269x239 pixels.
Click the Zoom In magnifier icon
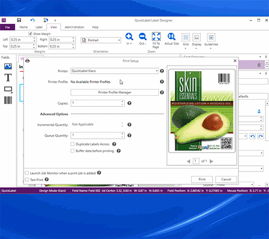pos(129,37)
